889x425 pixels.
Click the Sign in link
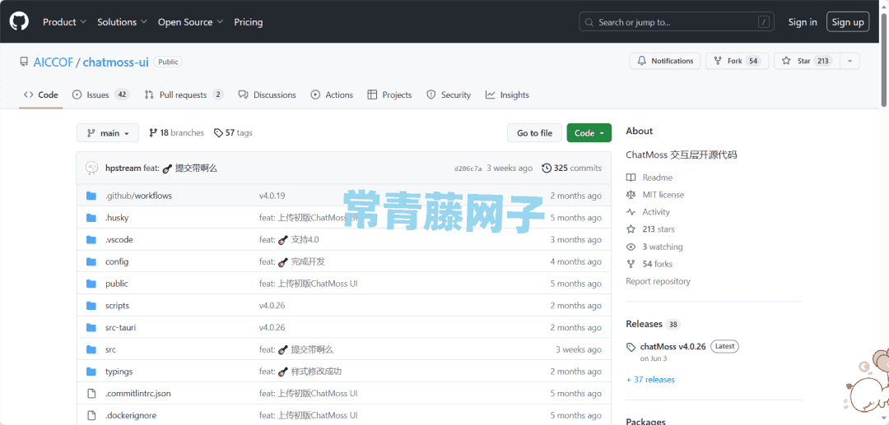tap(803, 22)
